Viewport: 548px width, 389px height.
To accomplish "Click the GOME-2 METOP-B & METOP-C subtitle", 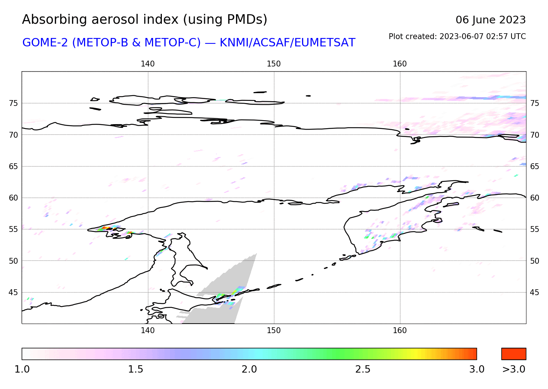I will (x=189, y=43).
